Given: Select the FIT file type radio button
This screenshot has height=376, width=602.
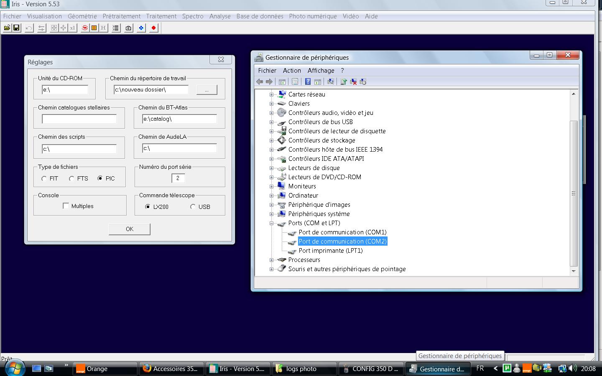Looking at the screenshot, I should (44, 179).
